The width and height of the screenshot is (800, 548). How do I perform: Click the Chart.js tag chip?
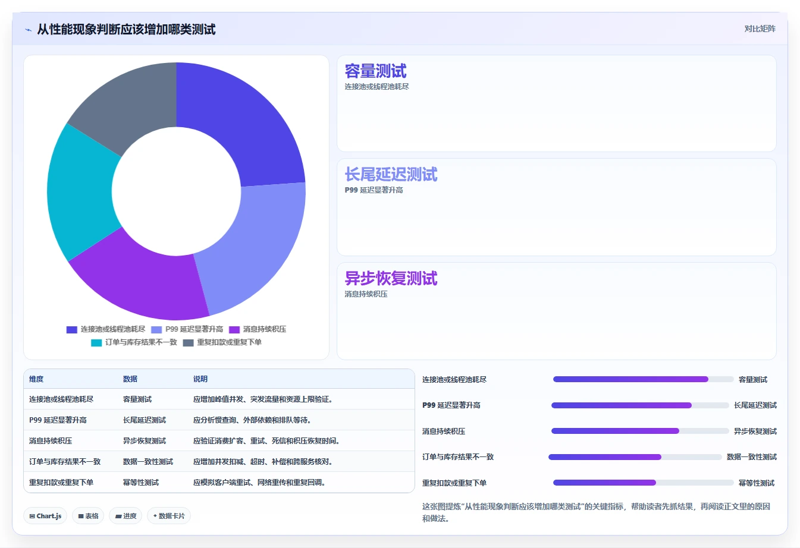[x=46, y=516]
